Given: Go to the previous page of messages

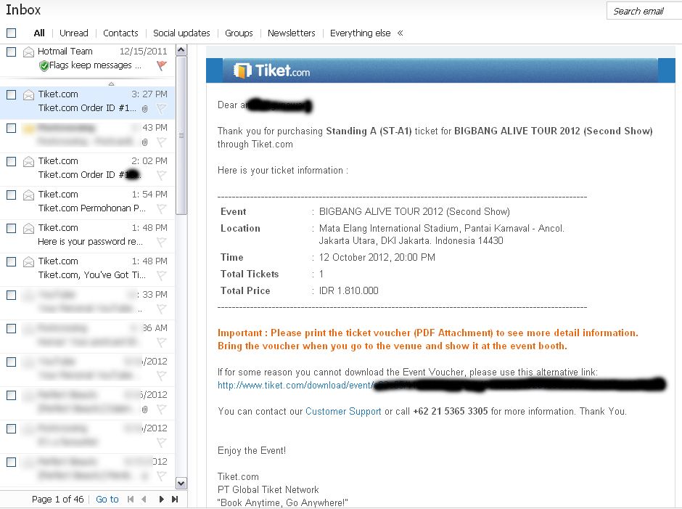Looking at the screenshot, I should coord(144,499).
